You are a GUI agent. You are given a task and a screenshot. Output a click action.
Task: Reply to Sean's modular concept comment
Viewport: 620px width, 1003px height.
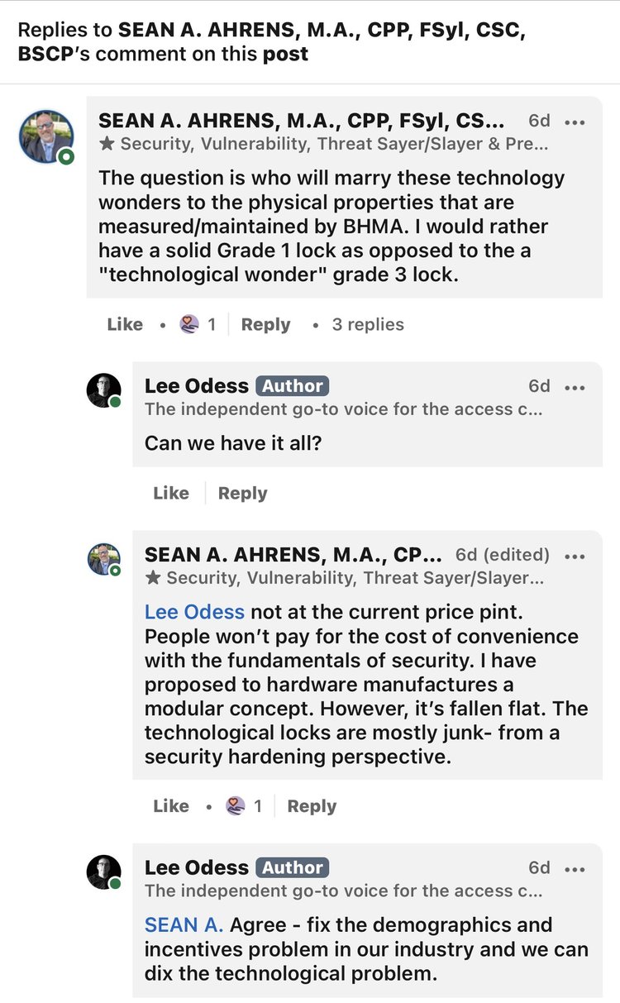[312, 805]
